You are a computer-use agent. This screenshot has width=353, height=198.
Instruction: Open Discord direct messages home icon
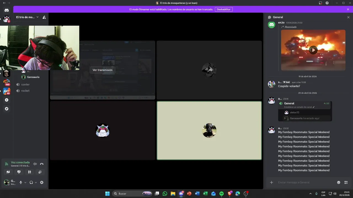point(7,10)
